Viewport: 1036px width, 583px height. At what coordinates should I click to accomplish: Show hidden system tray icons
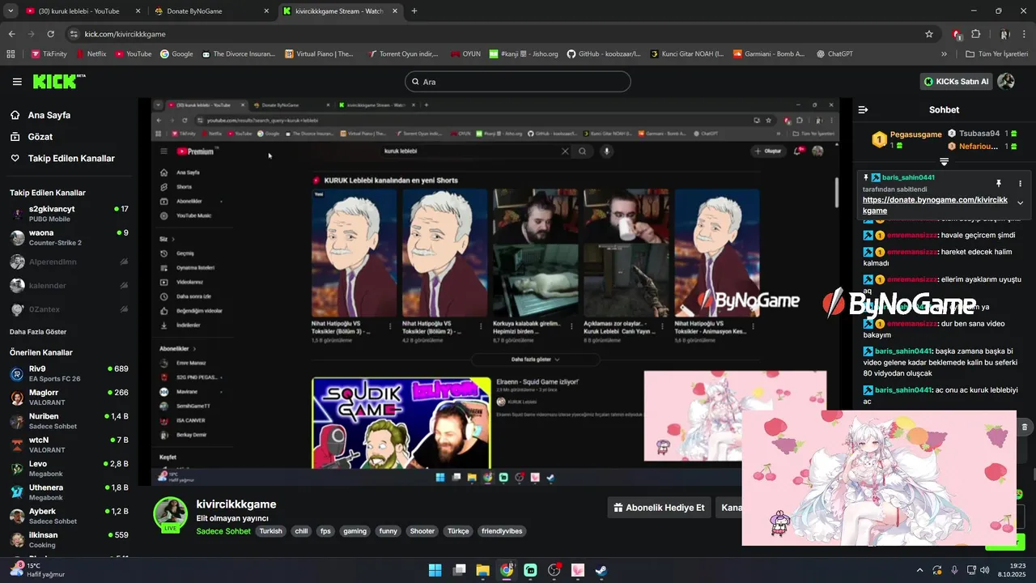pos(919,570)
